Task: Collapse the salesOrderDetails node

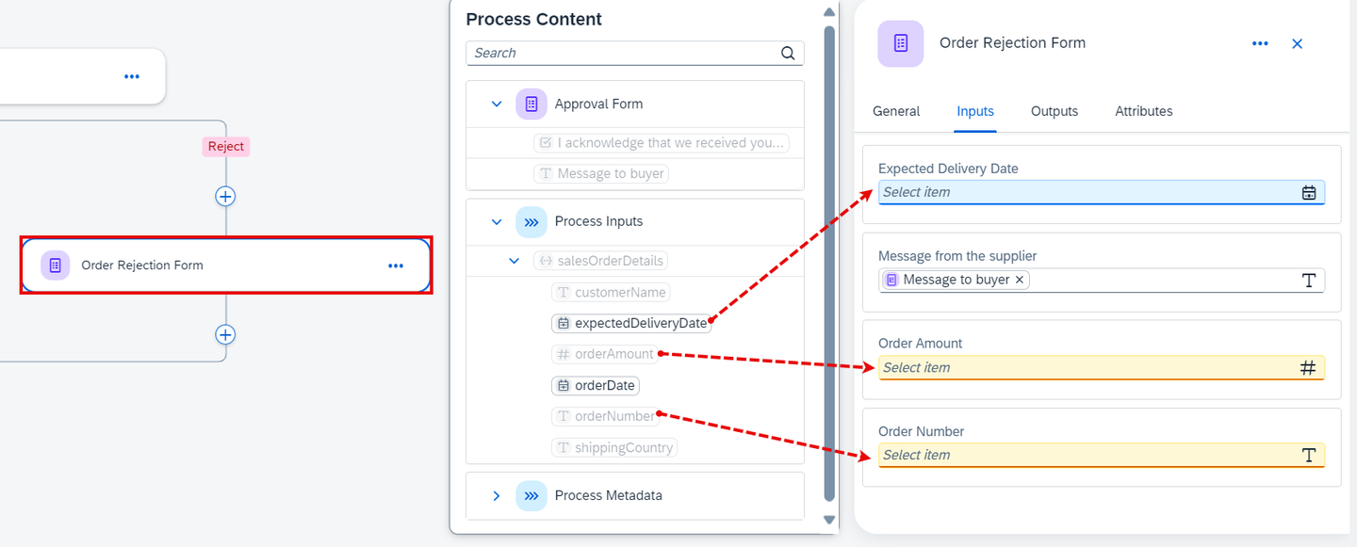Action: point(514,261)
